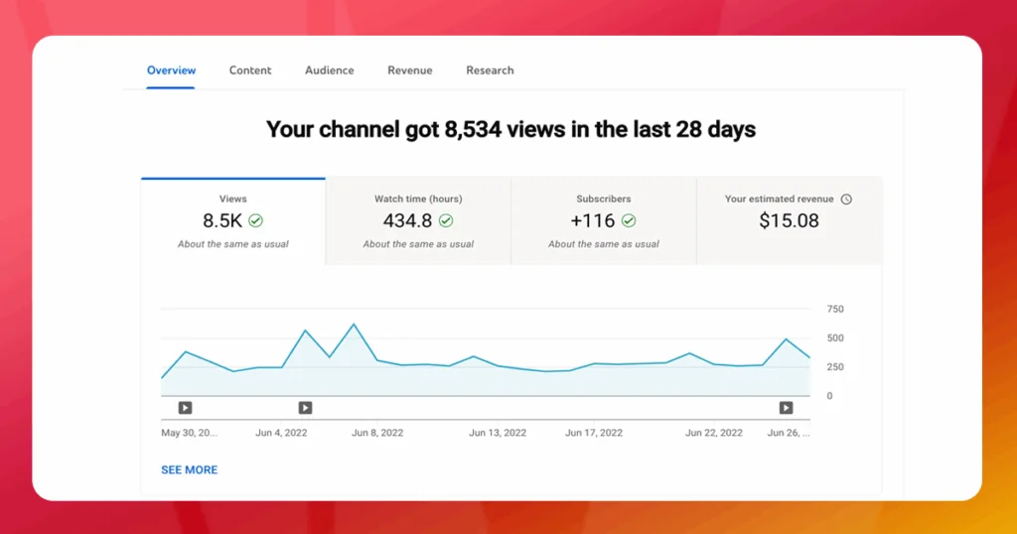Click the clock icon beside estimated revenue
The width and height of the screenshot is (1017, 534).
[x=846, y=199]
